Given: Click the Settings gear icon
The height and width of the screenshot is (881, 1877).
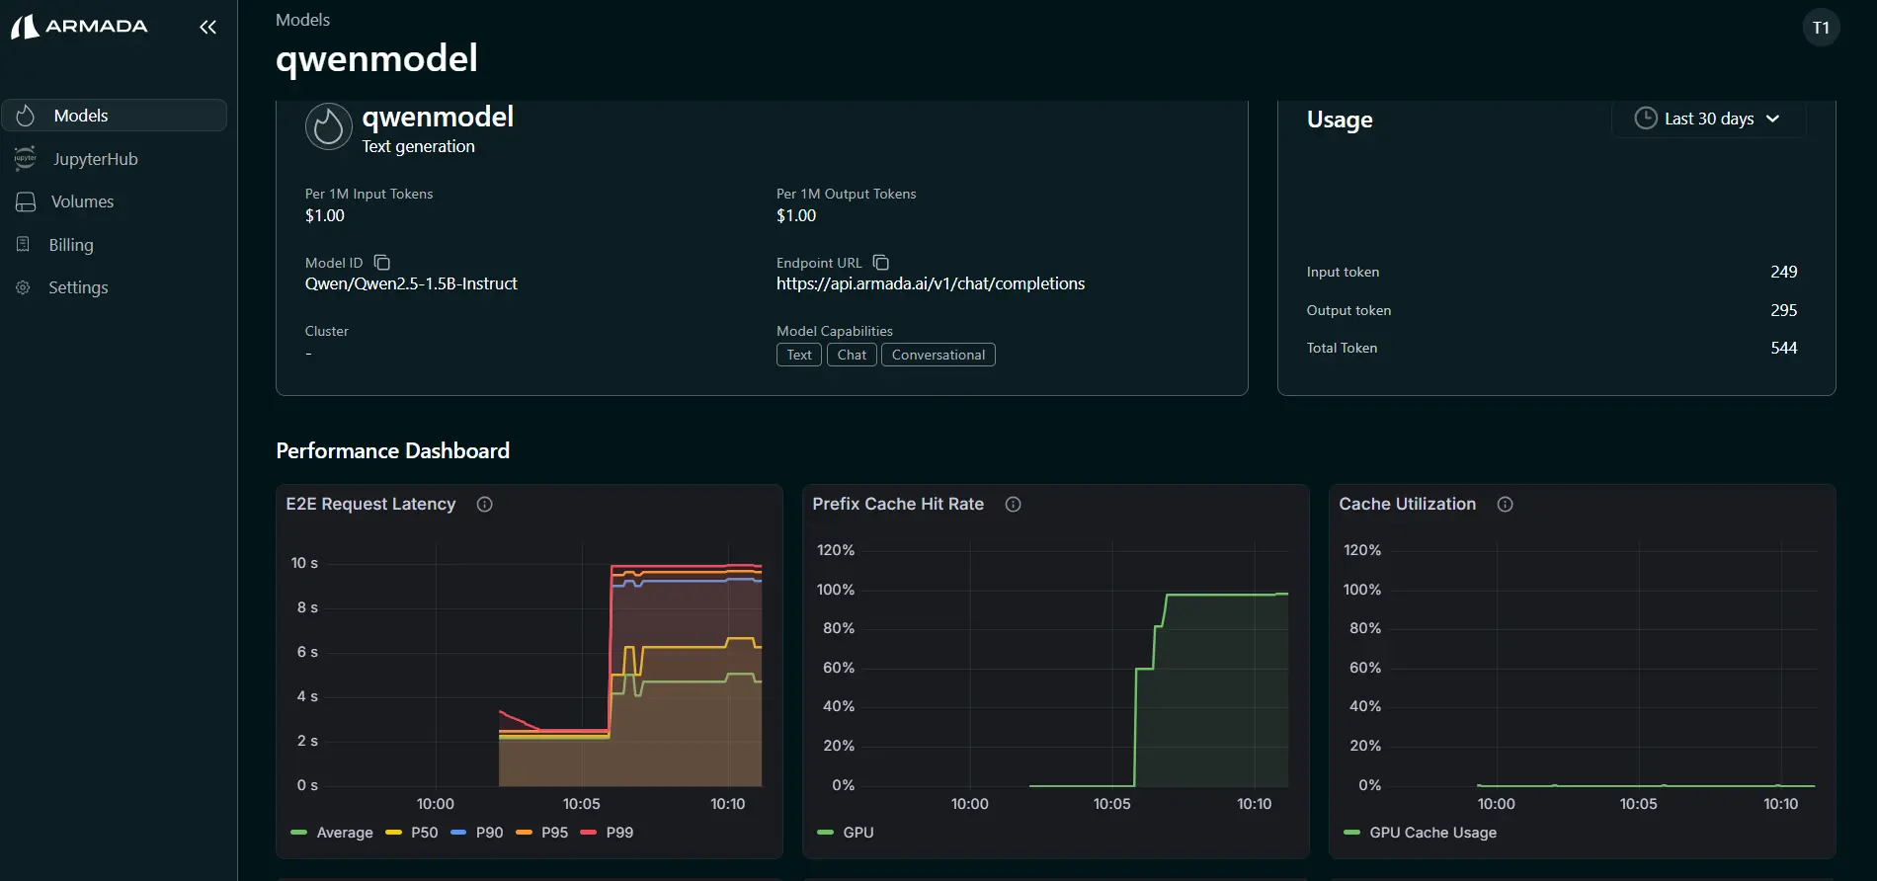Looking at the screenshot, I should (24, 287).
